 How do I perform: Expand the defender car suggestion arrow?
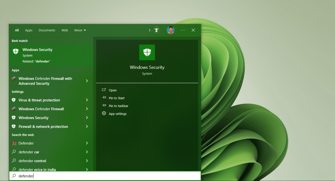[87, 152]
